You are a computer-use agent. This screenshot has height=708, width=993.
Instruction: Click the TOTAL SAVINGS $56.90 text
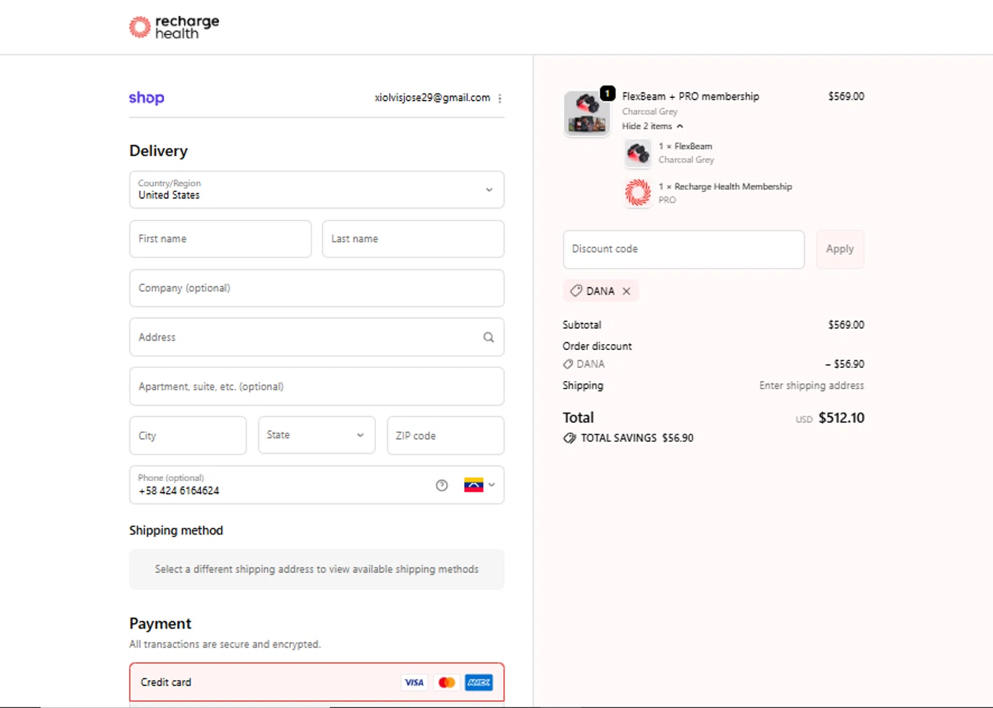[x=638, y=438]
